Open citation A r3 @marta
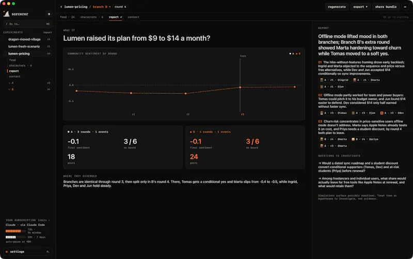 pyautogui.click(x=333, y=146)
